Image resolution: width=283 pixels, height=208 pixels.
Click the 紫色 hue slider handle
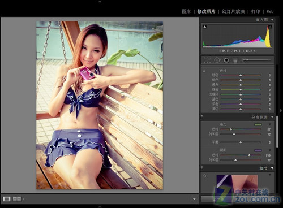(x=241, y=104)
